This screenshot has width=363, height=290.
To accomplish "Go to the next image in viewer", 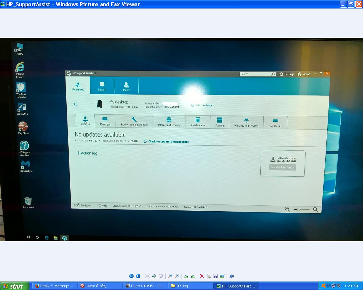I will point(138,276).
